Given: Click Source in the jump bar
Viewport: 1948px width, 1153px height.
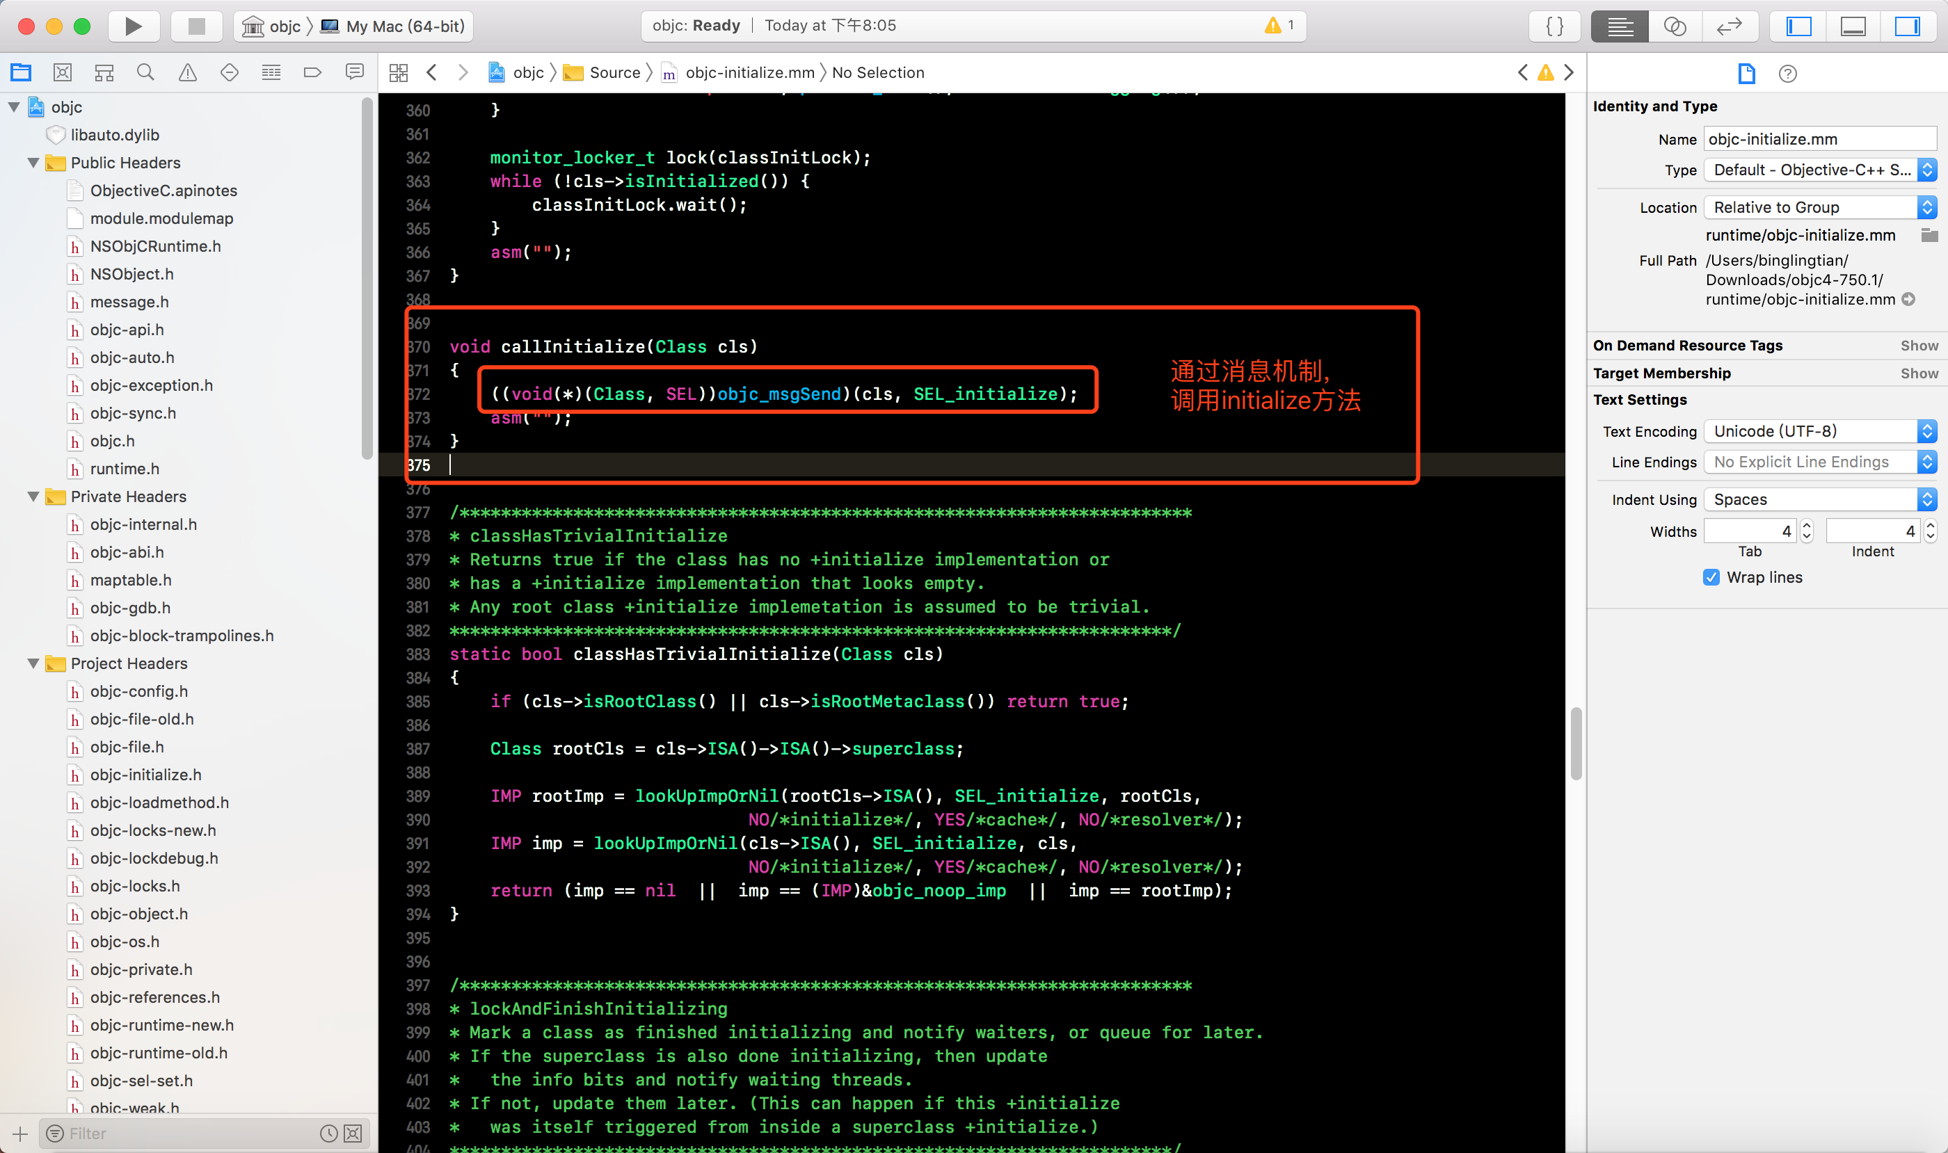Looking at the screenshot, I should 614,72.
